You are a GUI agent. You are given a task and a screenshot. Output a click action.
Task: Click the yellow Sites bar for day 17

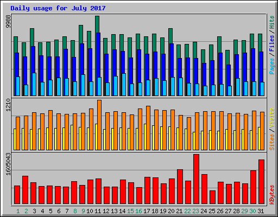tap(145, 137)
